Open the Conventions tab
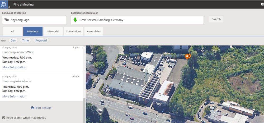The height and width of the screenshot is (123, 264). point(73,31)
